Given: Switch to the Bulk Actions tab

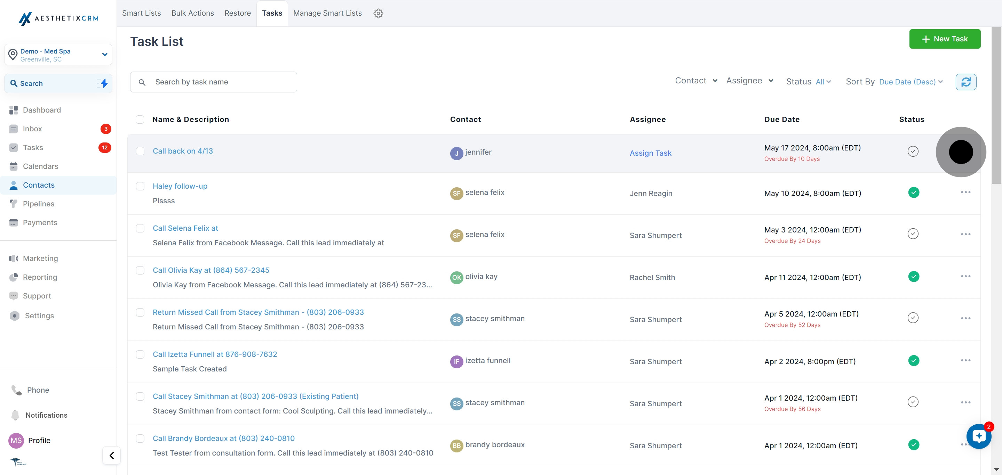Looking at the screenshot, I should (192, 13).
